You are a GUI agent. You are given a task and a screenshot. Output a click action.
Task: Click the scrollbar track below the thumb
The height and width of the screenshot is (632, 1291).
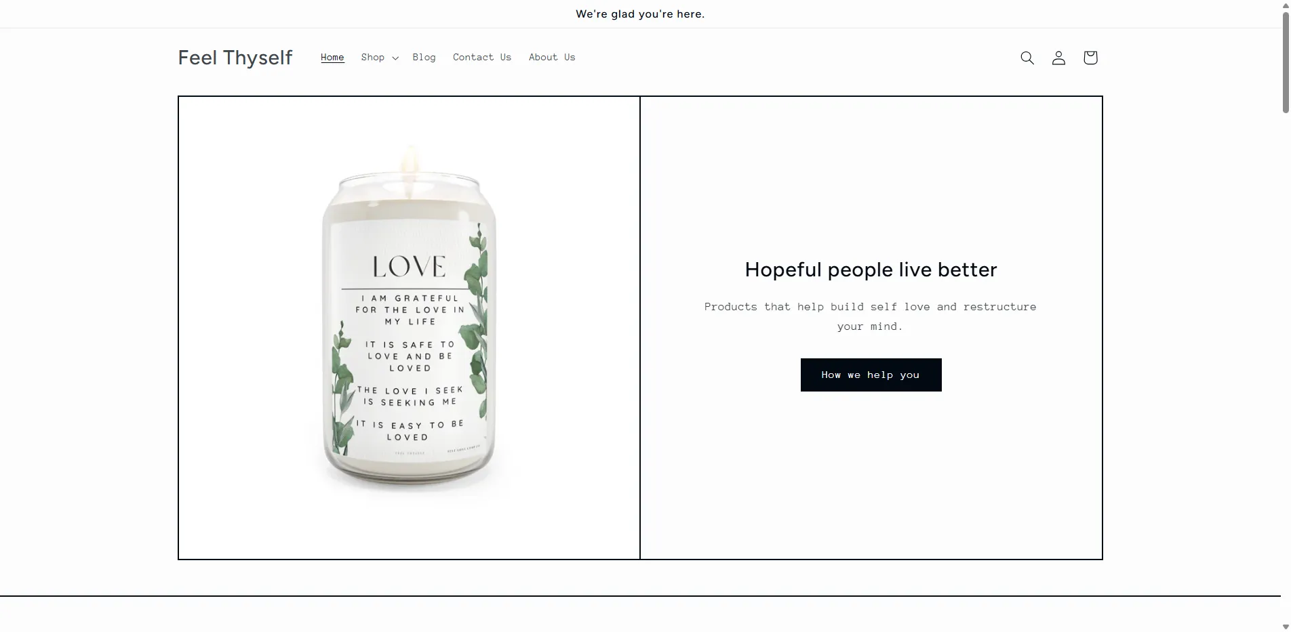1286,366
